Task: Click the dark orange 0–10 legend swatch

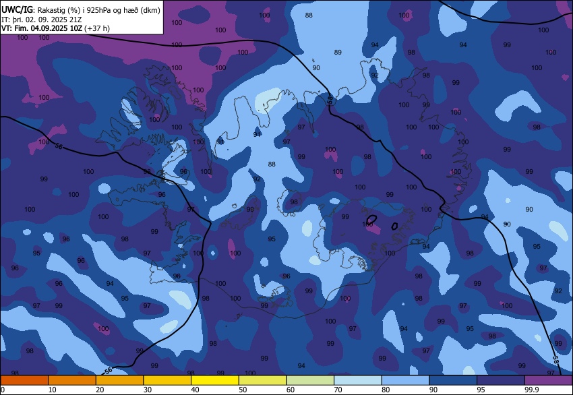Action: tap(24, 380)
